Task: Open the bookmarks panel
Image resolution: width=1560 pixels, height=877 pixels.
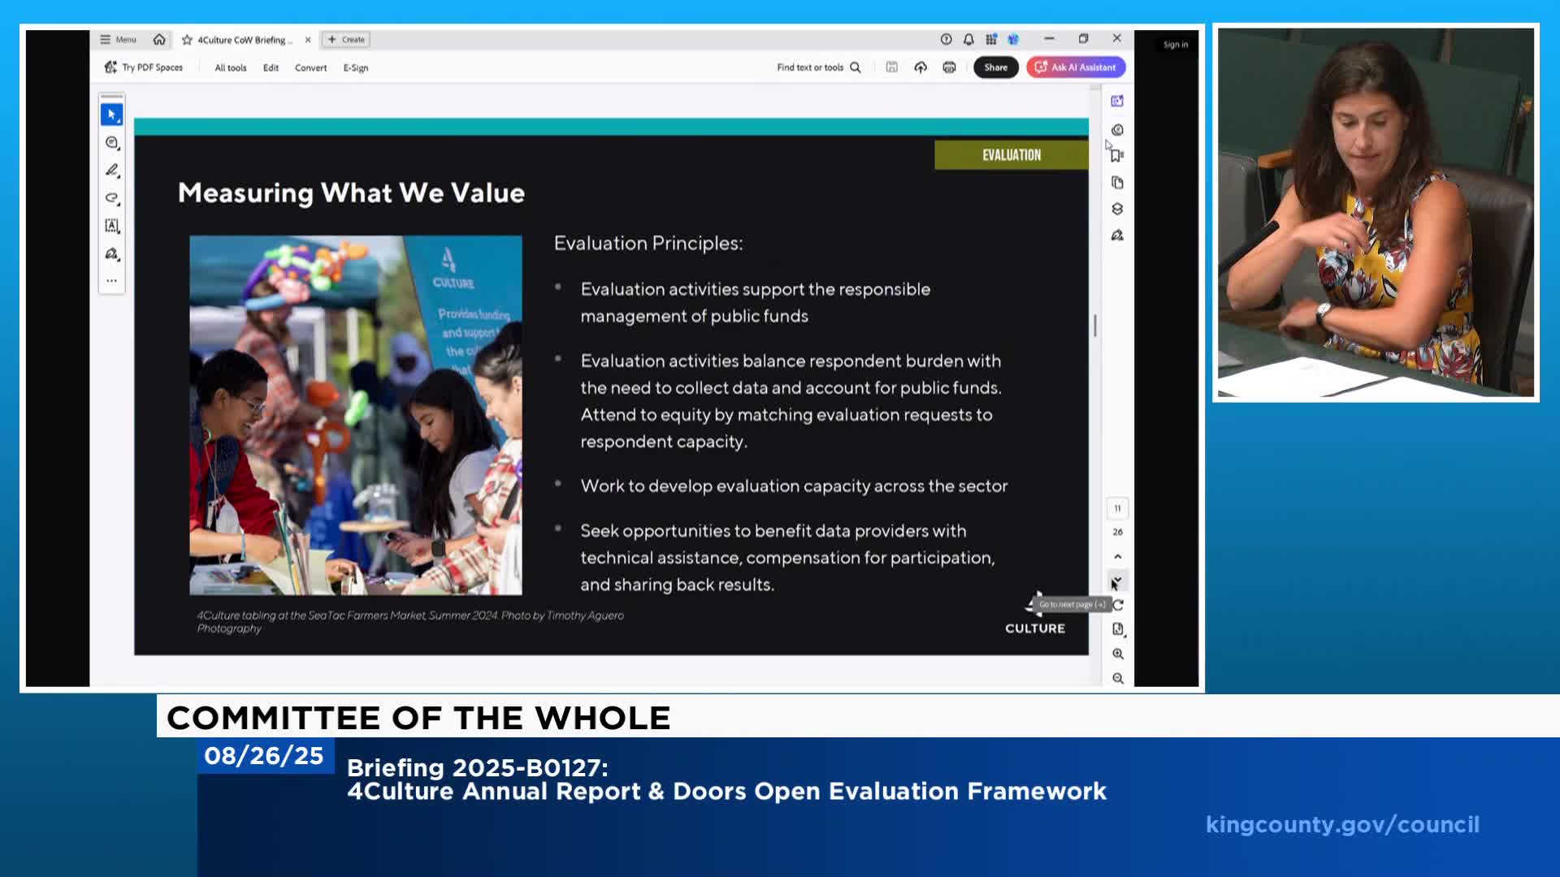Action: pyautogui.click(x=1117, y=155)
